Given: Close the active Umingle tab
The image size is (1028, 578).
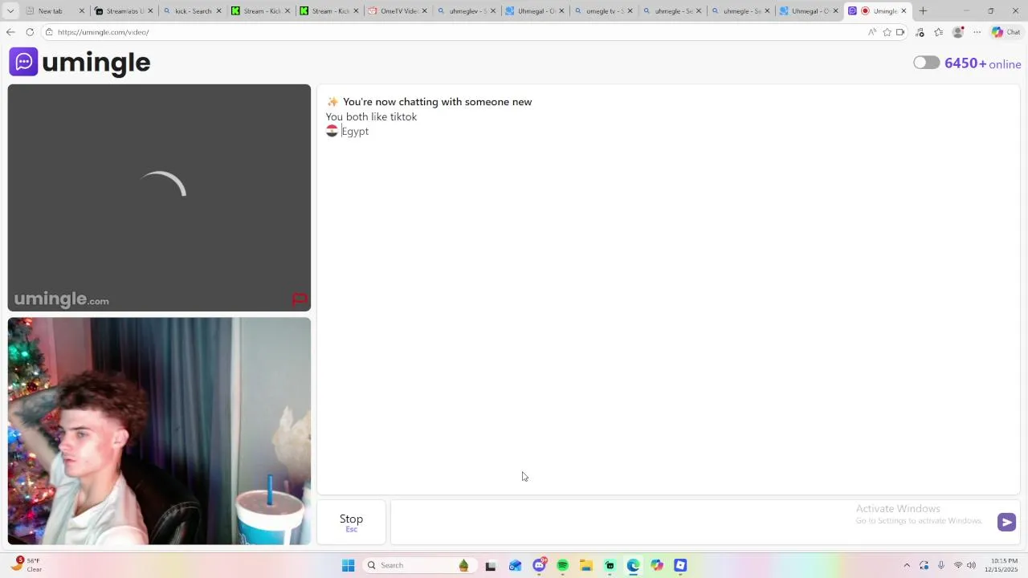Looking at the screenshot, I should (904, 11).
